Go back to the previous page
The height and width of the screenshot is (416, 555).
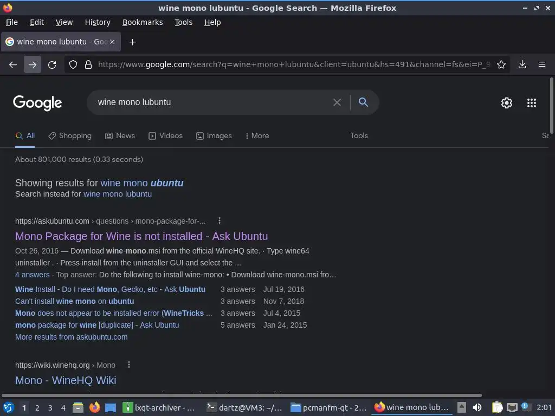tap(13, 64)
